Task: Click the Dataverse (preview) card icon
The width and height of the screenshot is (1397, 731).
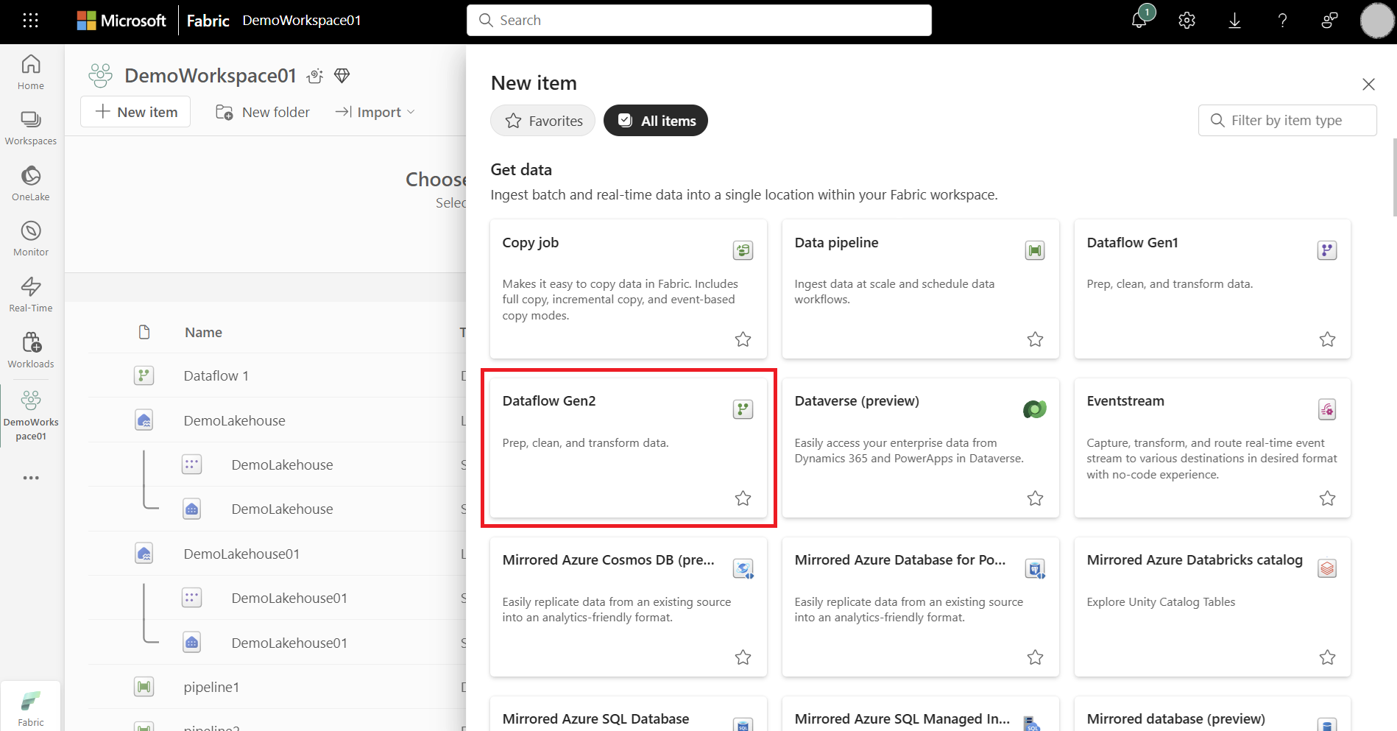Action: pyautogui.click(x=1035, y=409)
